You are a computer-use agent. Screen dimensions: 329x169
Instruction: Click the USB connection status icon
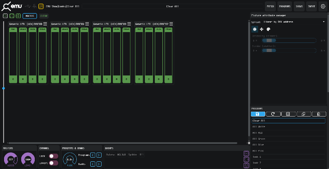tap(28, 6)
